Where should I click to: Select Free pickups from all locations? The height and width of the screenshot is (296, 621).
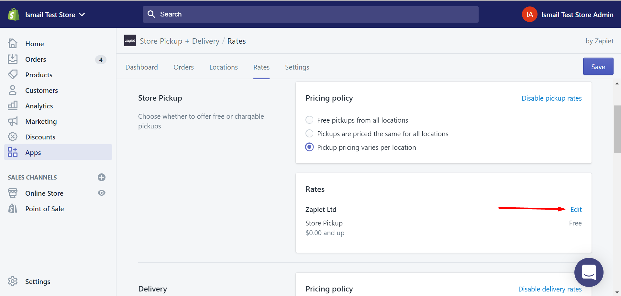[309, 120]
